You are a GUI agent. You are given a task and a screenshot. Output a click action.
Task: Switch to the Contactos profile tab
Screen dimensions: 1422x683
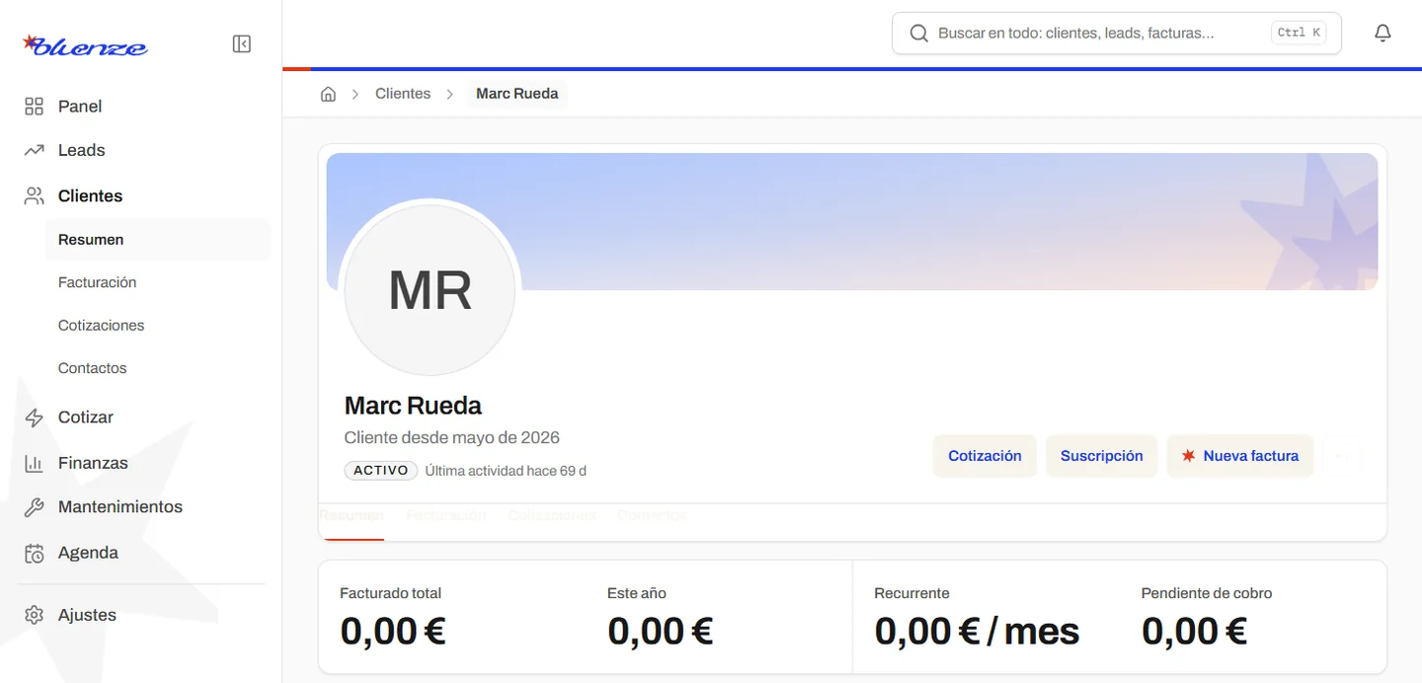click(x=652, y=516)
